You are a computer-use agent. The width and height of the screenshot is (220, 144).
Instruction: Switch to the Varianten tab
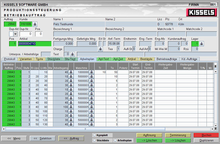(x=26, y=59)
